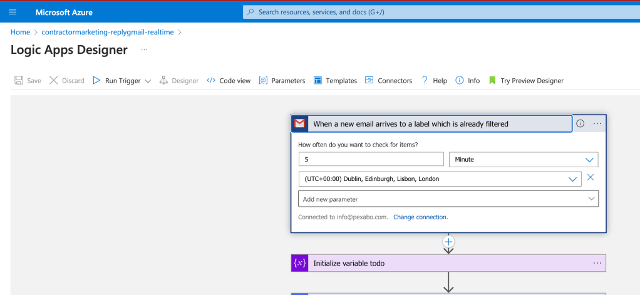Click the Change connection link
Screen dimensions: 640x295
[x=420, y=217]
